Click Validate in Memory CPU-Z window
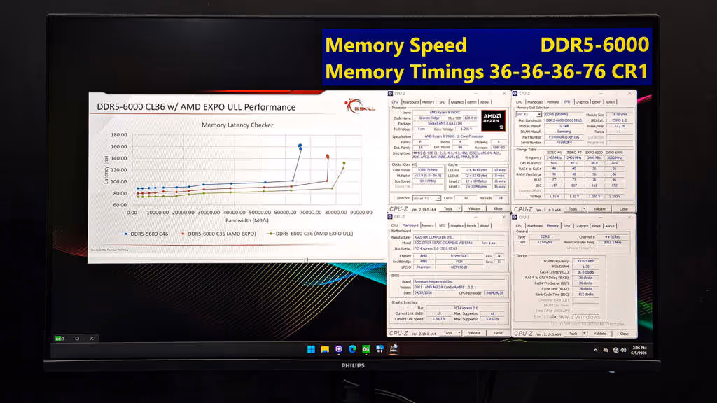Viewport: 717px width, 403px height. [x=599, y=334]
